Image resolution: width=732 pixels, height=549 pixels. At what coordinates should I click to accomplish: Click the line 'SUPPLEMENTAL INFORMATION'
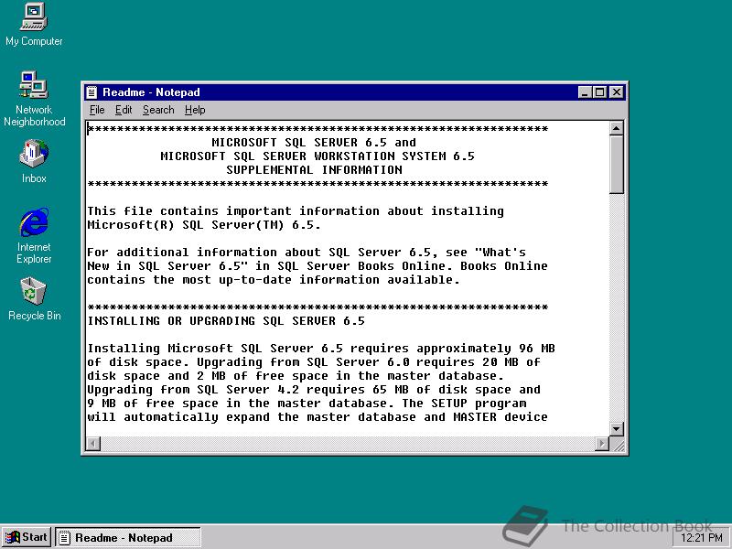click(x=314, y=170)
